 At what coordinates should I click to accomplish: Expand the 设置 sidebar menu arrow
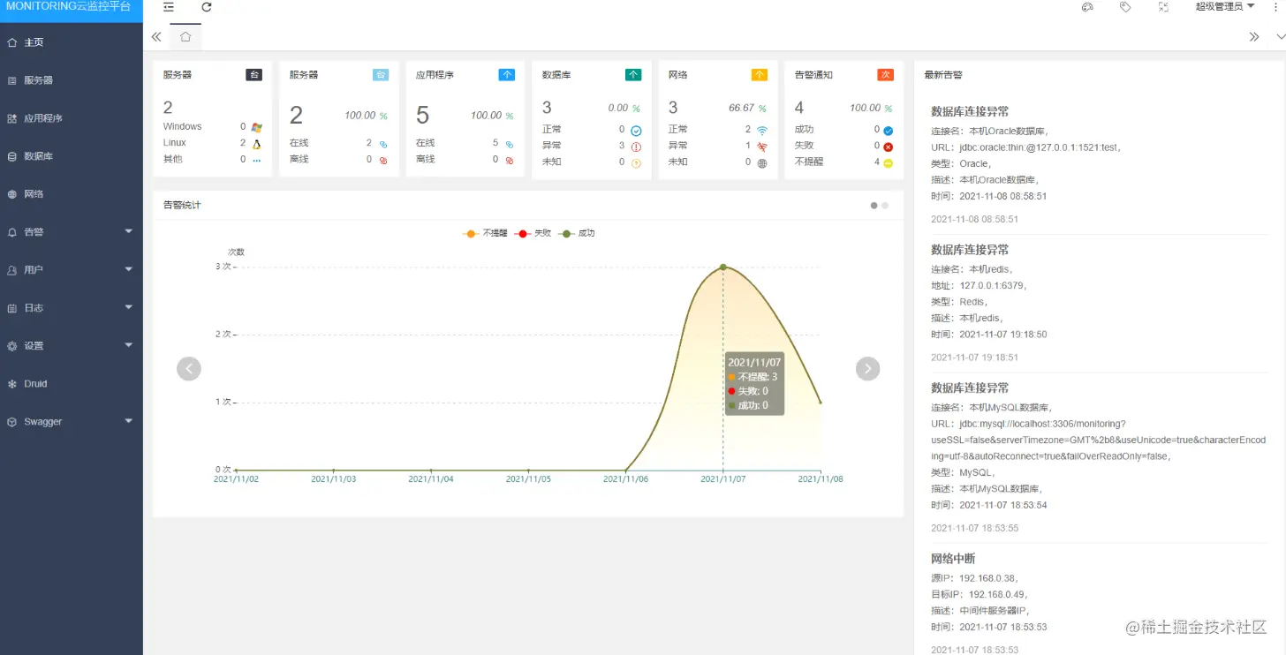[129, 345]
